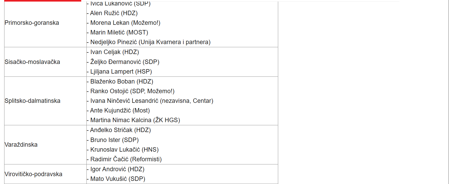Click Radimir Čačić (Reformisti) text
This screenshot has width=449, height=184.
click(126, 159)
